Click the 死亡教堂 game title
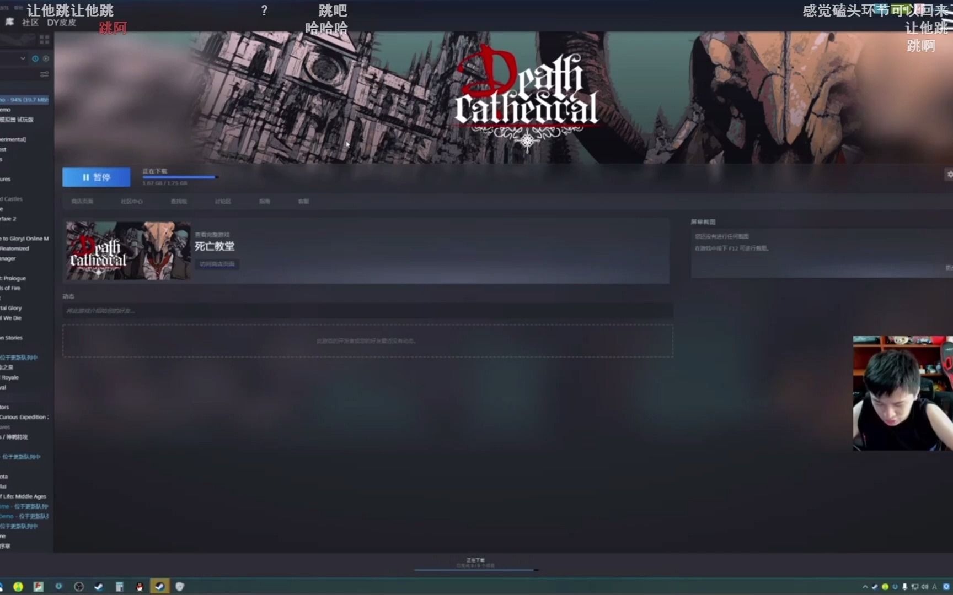Viewport: 953px width, 595px height. pos(215,246)
